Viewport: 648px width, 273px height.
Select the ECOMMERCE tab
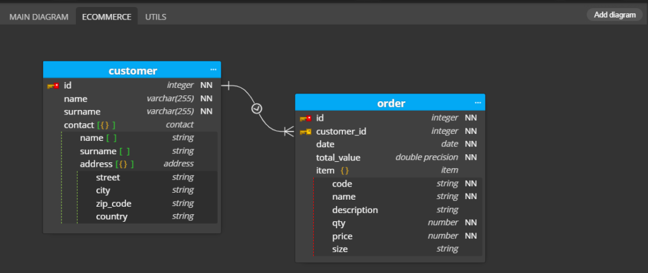tap(106, 17)
